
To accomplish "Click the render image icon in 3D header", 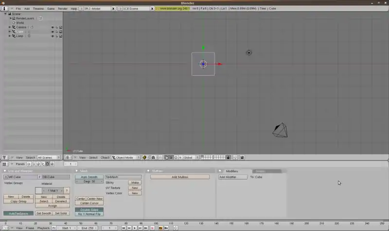I will click(242, 157).
